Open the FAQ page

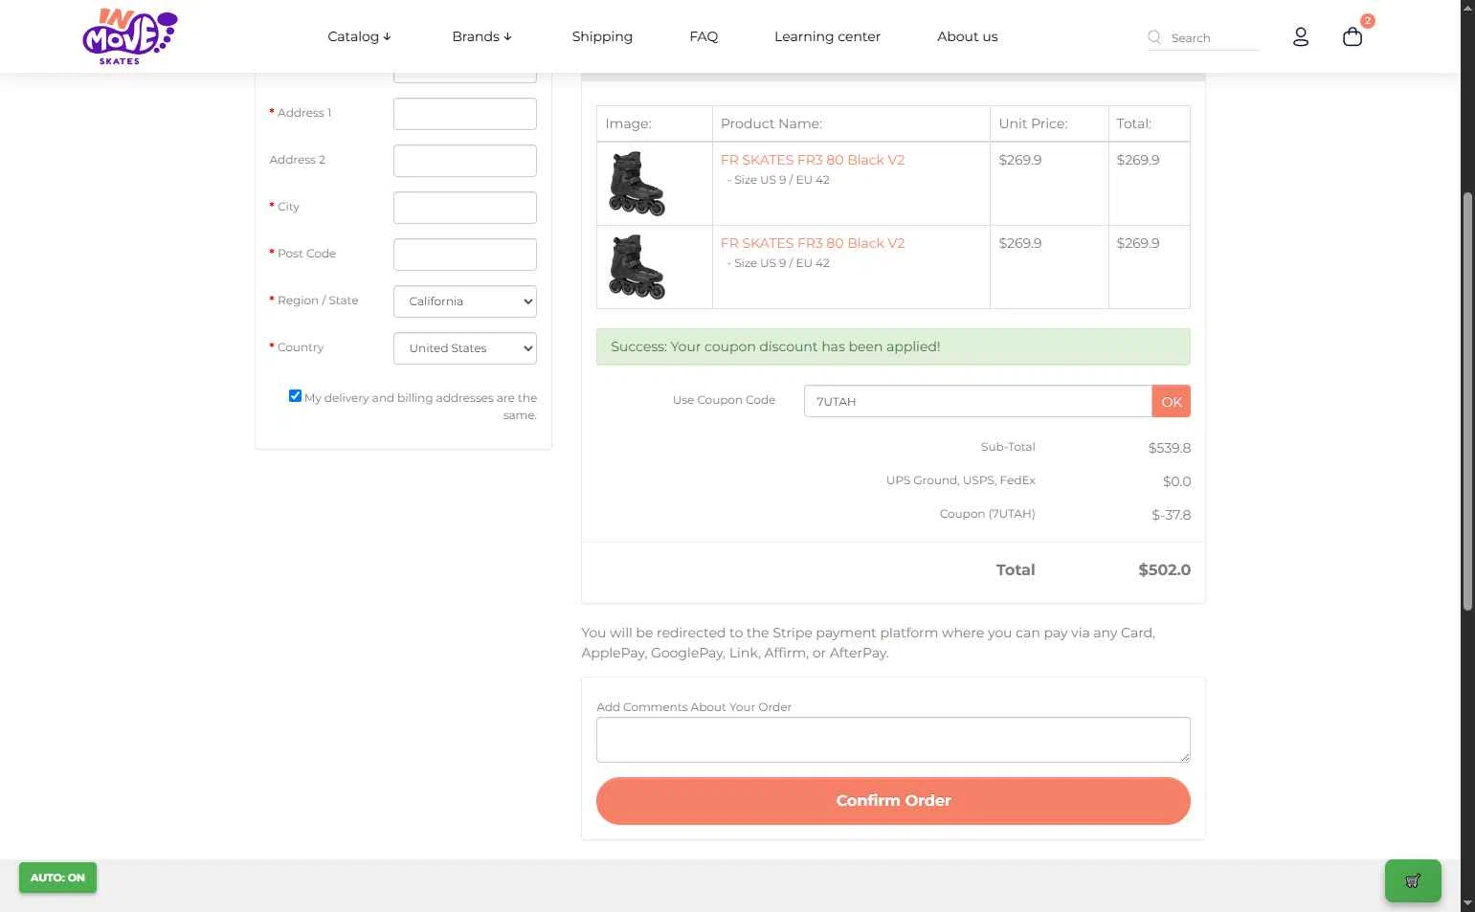tap(704, 36)
